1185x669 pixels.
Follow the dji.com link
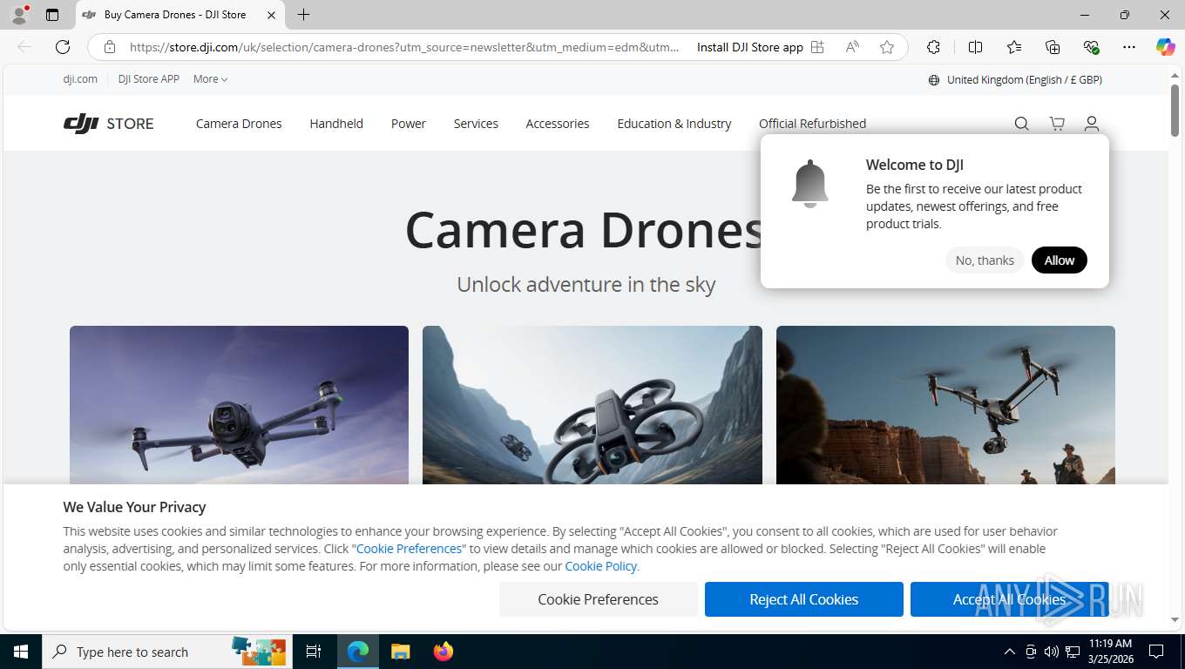(x=80, y=79)
